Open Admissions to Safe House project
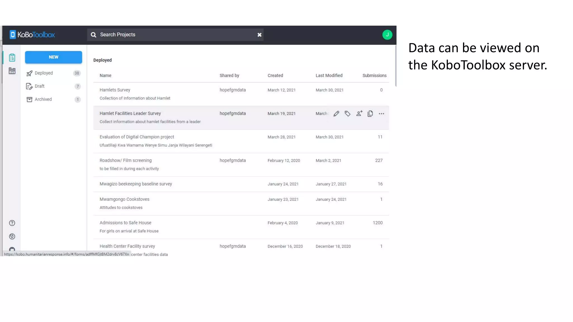The image size is (573, 322). (x=125, y=223)
